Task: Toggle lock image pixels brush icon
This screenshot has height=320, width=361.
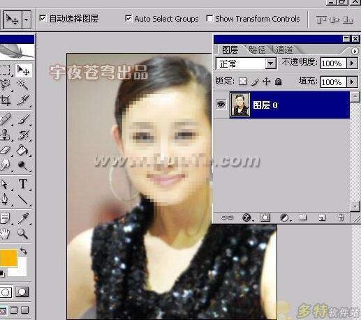Action: [x=255, y=82]
